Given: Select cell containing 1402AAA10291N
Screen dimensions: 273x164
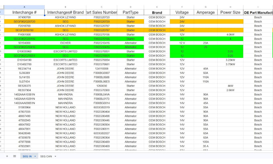Looking at the screenshot, I should pyautogui.click(x=24, y=99).
